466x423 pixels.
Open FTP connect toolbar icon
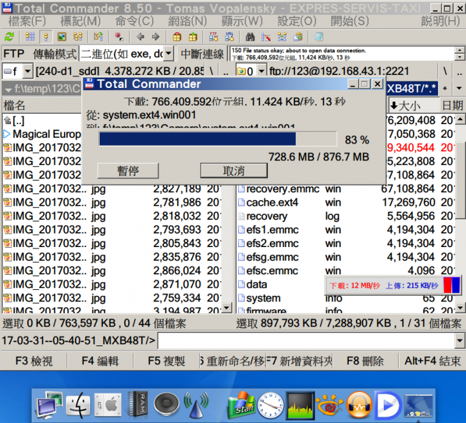click(214, 37)
